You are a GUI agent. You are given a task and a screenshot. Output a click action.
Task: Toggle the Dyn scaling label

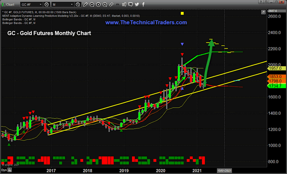point(4,170)
